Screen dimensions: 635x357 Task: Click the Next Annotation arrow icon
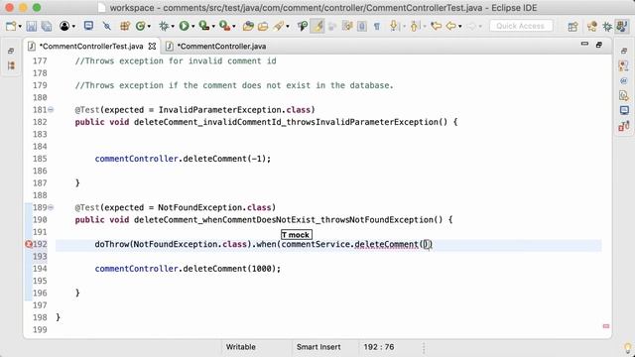tap(393, 27)
